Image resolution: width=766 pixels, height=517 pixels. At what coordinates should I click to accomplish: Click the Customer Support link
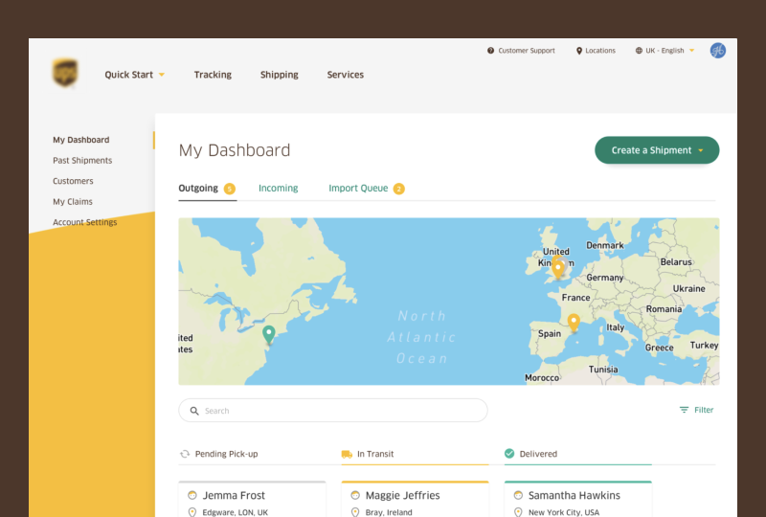521,51
